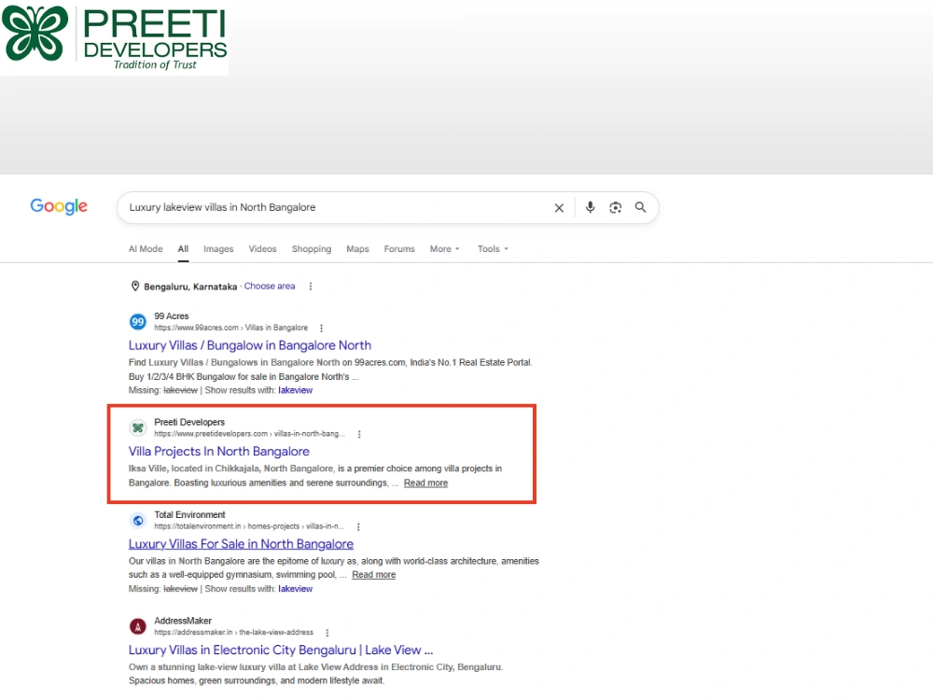The width and height of the screenshot is (933, 700).
Task: Click the Google logo
Action: [x=59, y=206]
